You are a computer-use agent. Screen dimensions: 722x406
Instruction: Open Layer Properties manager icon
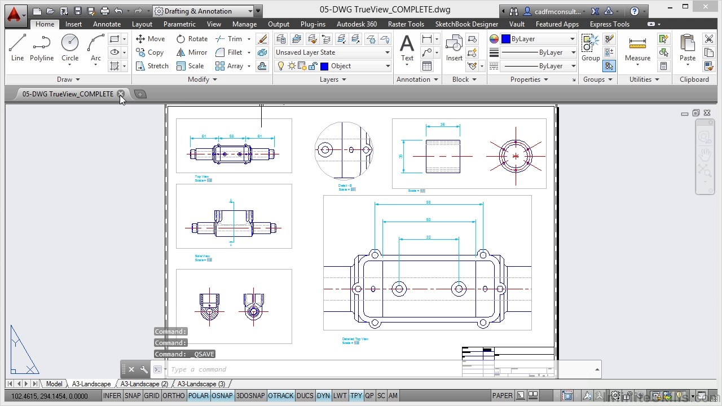tap(281, 39)
